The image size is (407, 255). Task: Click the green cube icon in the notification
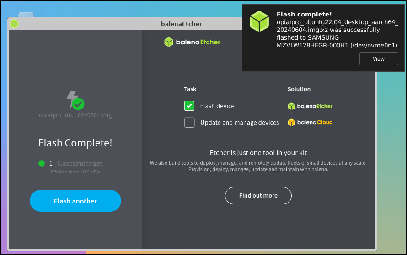pyautogui.click(x=259, y=21)
